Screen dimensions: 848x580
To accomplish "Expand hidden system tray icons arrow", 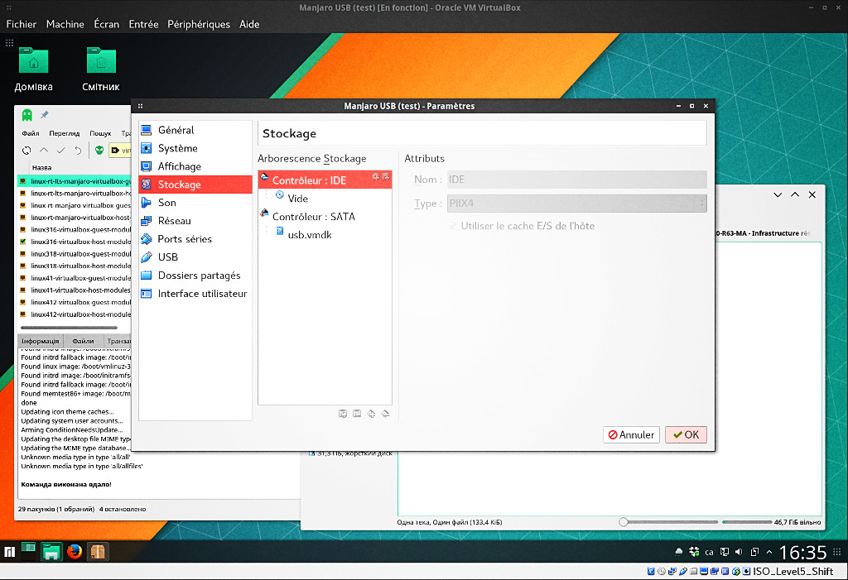I will pos(769,552).
